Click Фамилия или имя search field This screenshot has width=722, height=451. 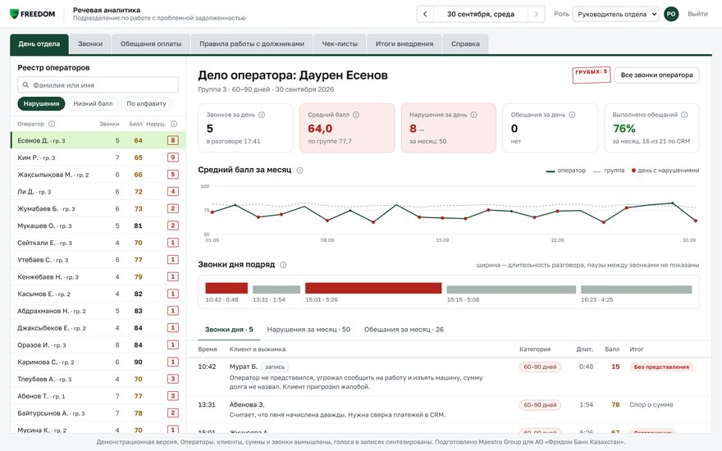pyautogui.click(x=98, y=85)
